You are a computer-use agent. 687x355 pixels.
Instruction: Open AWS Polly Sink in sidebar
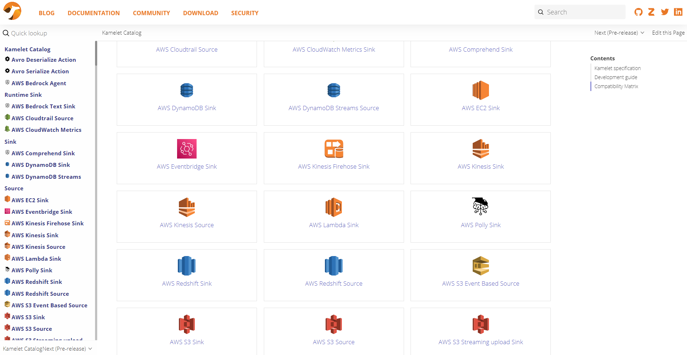(32, 270)
